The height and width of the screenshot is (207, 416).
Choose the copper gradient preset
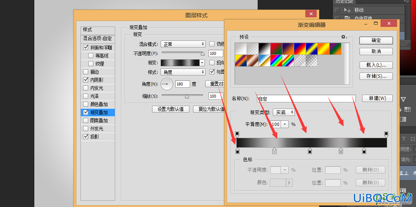[x=252, y=61]
